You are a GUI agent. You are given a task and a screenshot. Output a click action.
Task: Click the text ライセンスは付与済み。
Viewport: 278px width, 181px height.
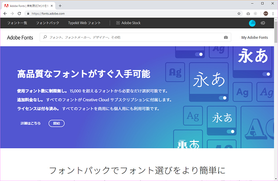(38, 109)
